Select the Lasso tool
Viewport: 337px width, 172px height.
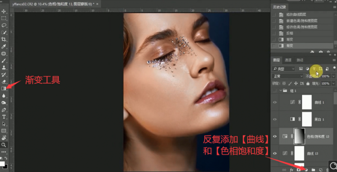[x=4, y=25]
